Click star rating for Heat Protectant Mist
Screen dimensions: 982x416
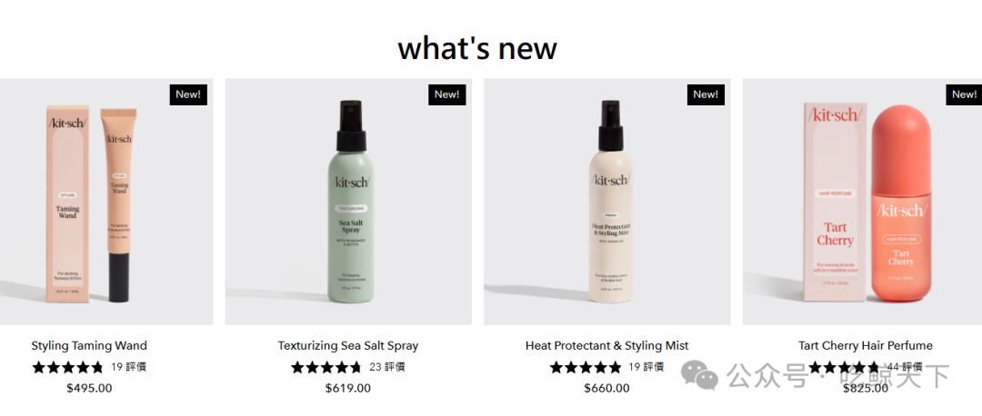[x=586, y=367]
